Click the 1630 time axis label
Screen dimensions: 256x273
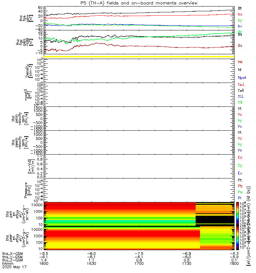(91, 263)
